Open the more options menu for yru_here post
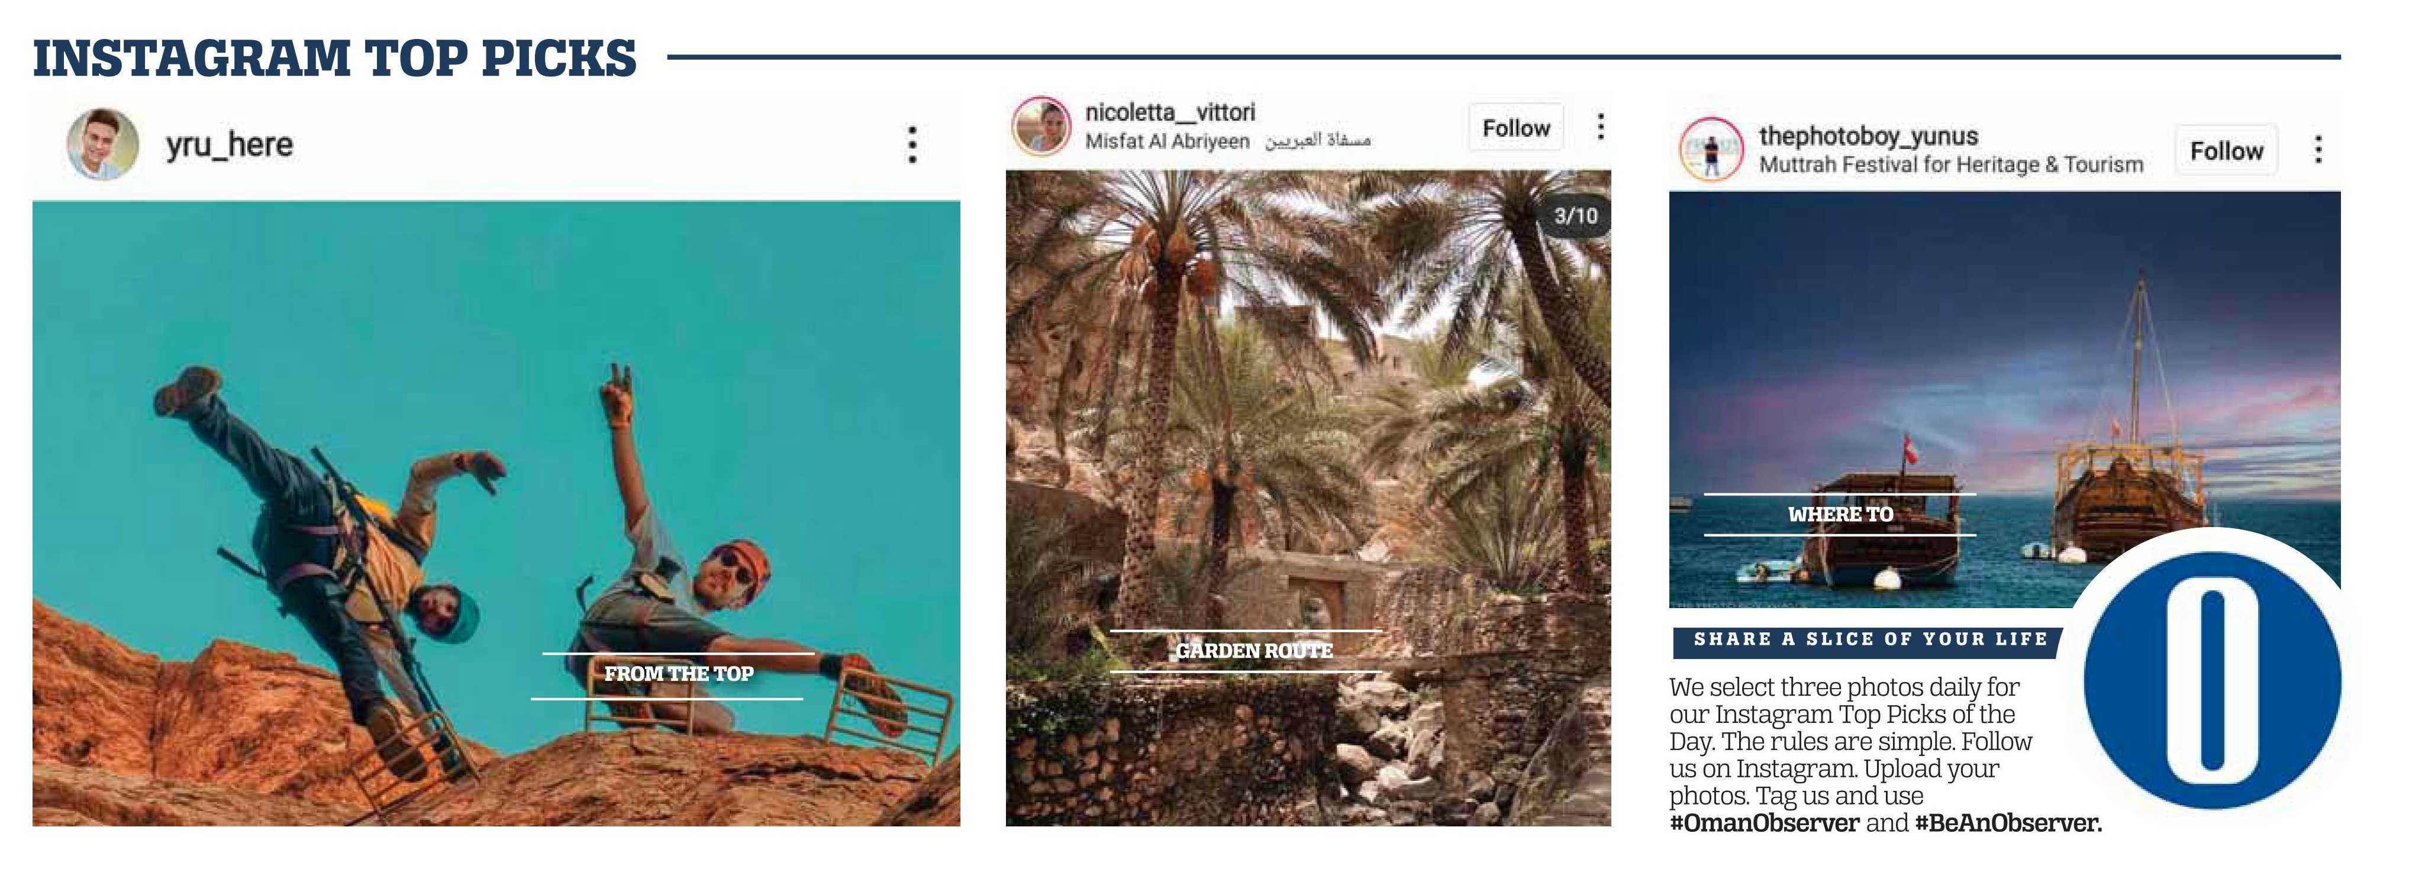This screenshot has width=2409, height=869. point(912,145)
